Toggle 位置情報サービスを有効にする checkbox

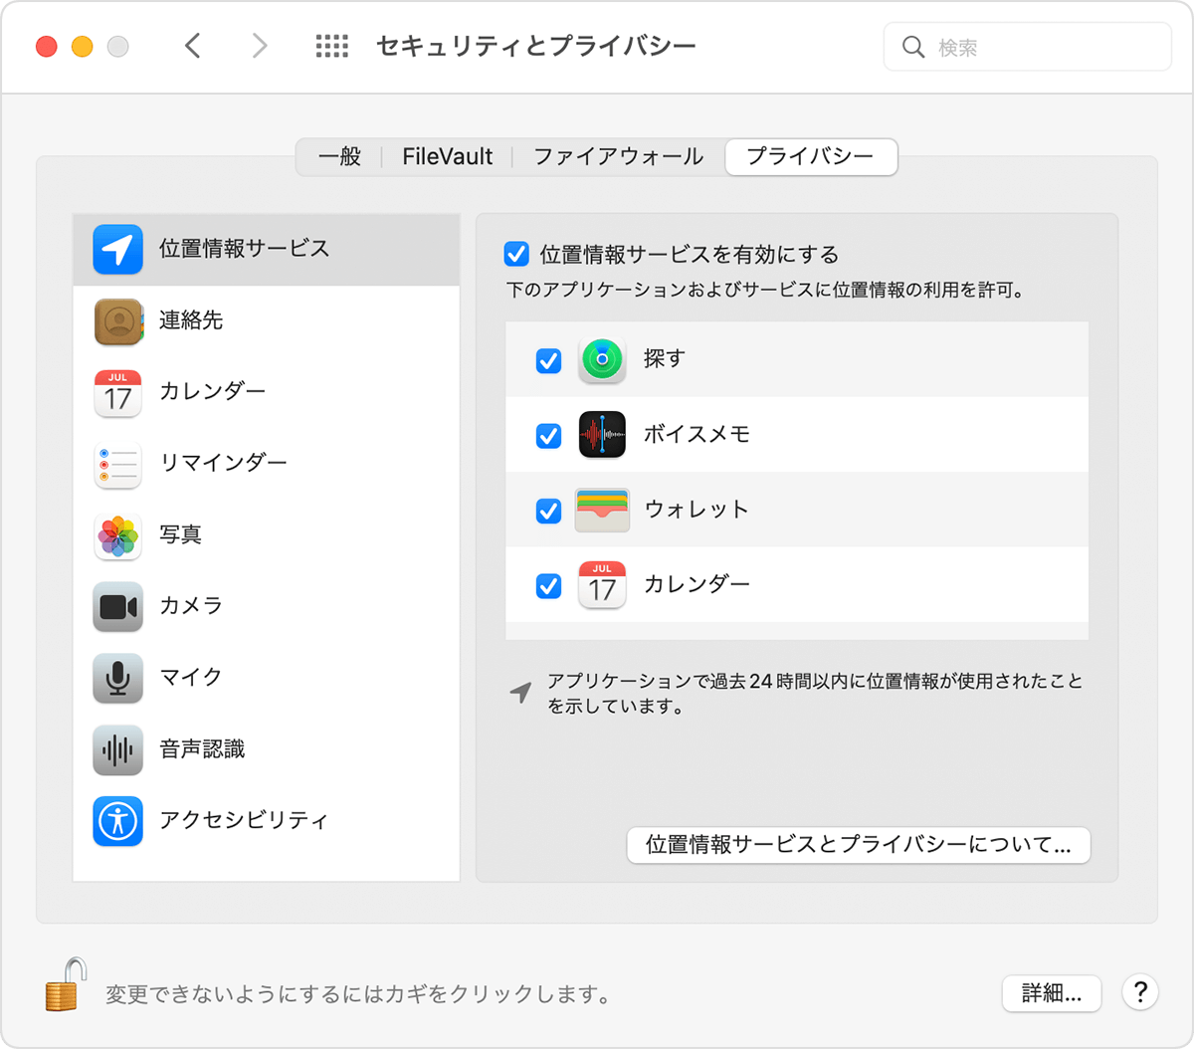click(516, 254)
